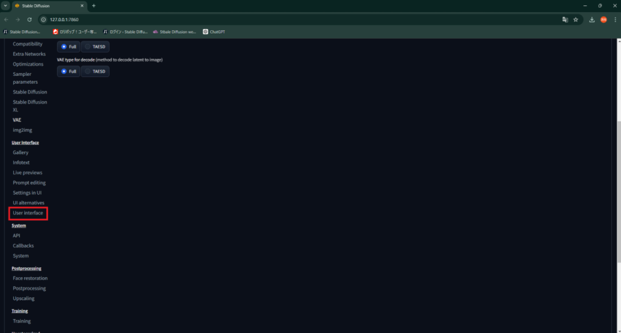The image size is (621, 333).
Task: Open User interface settings in sidebar
Action: [x=28, y=213]
